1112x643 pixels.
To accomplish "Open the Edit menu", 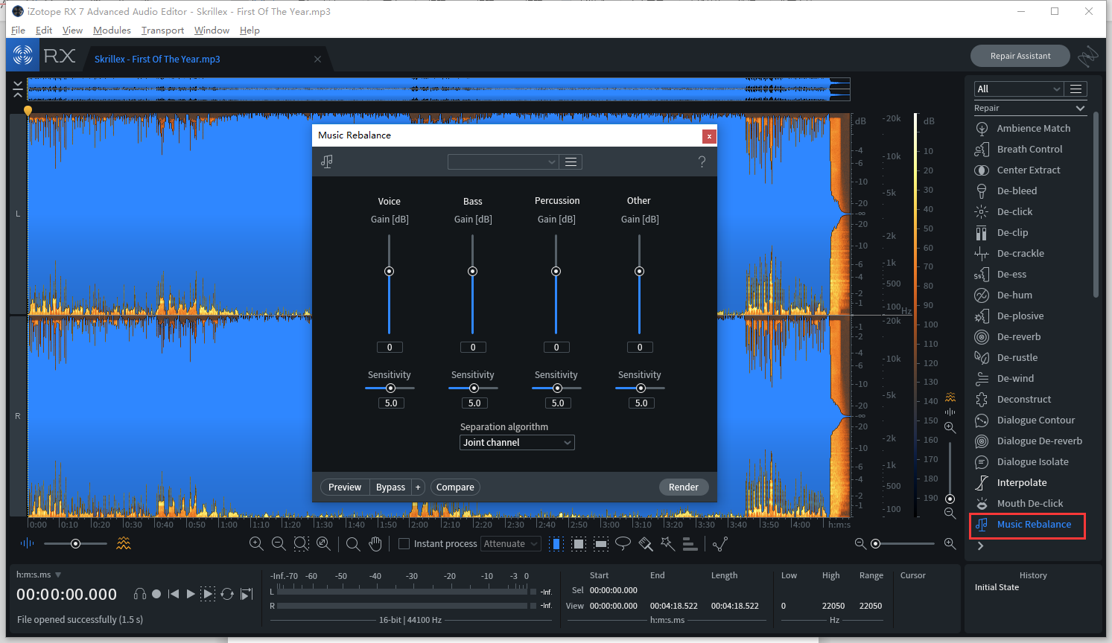I will [44, 30].
